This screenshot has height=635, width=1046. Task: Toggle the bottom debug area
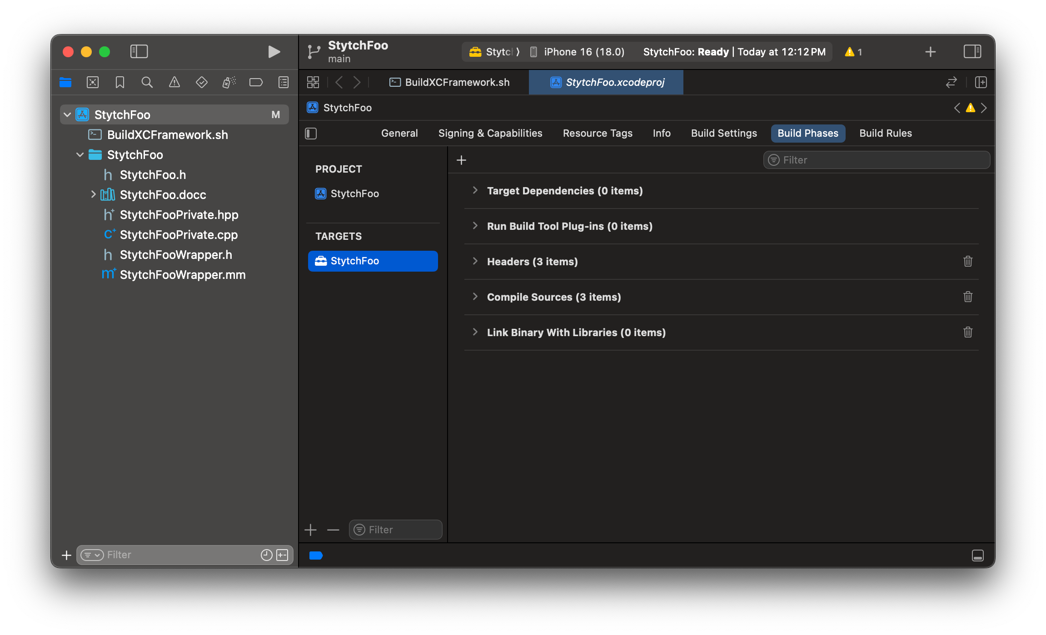977,555
